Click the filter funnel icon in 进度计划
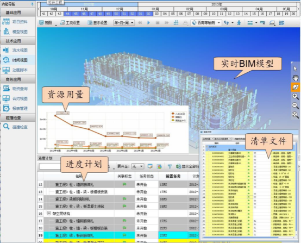The height and width of the screenshot is (243, 301). [170, 166]
